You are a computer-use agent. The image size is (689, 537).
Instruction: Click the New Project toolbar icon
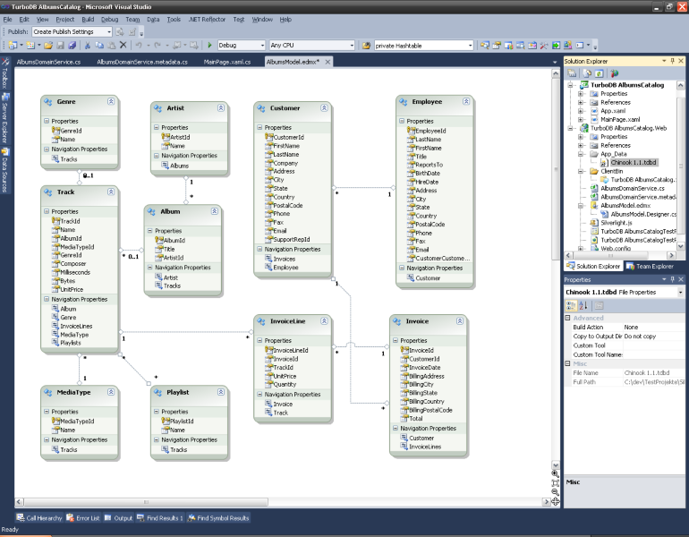pyautogui.click(x=13, y=46)
